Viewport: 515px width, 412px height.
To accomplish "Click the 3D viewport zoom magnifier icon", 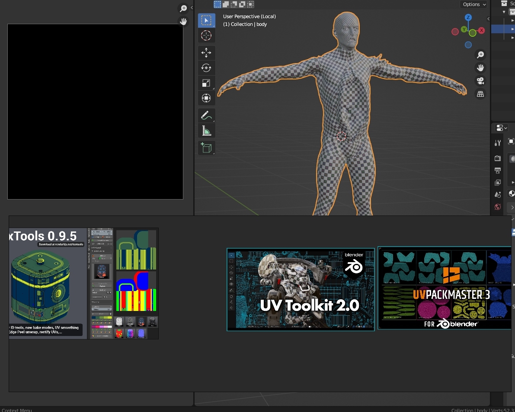I will coord(480,54).
